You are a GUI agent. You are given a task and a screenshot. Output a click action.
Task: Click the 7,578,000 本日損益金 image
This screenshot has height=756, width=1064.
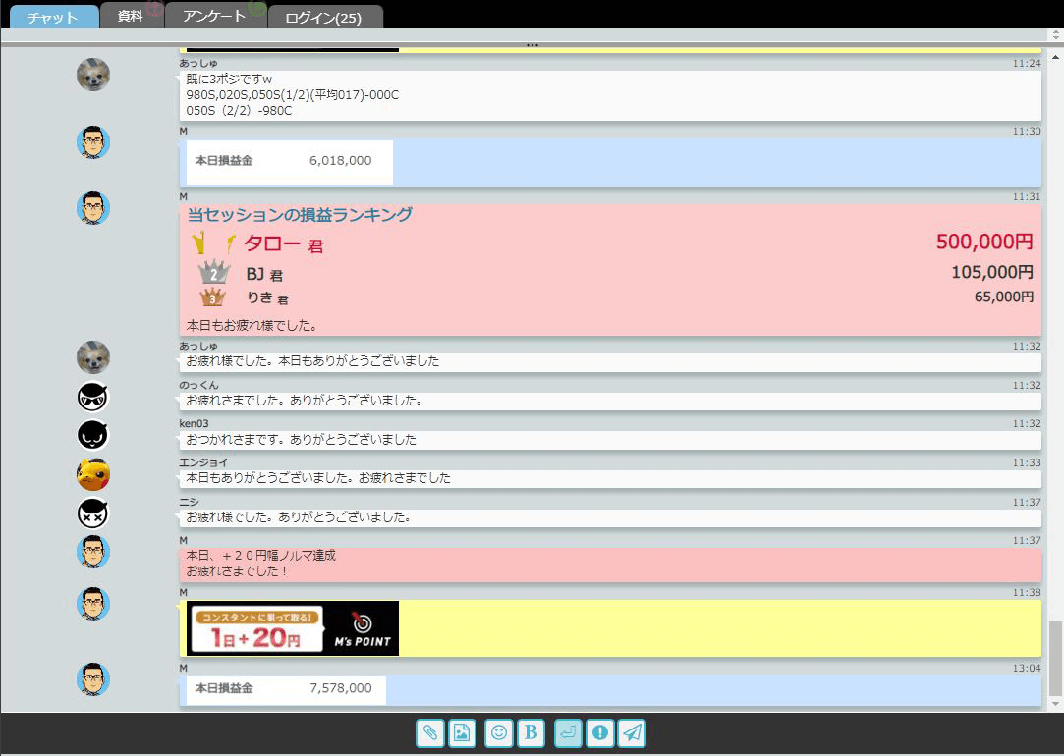pyautogui.click(x=286, y=689)
